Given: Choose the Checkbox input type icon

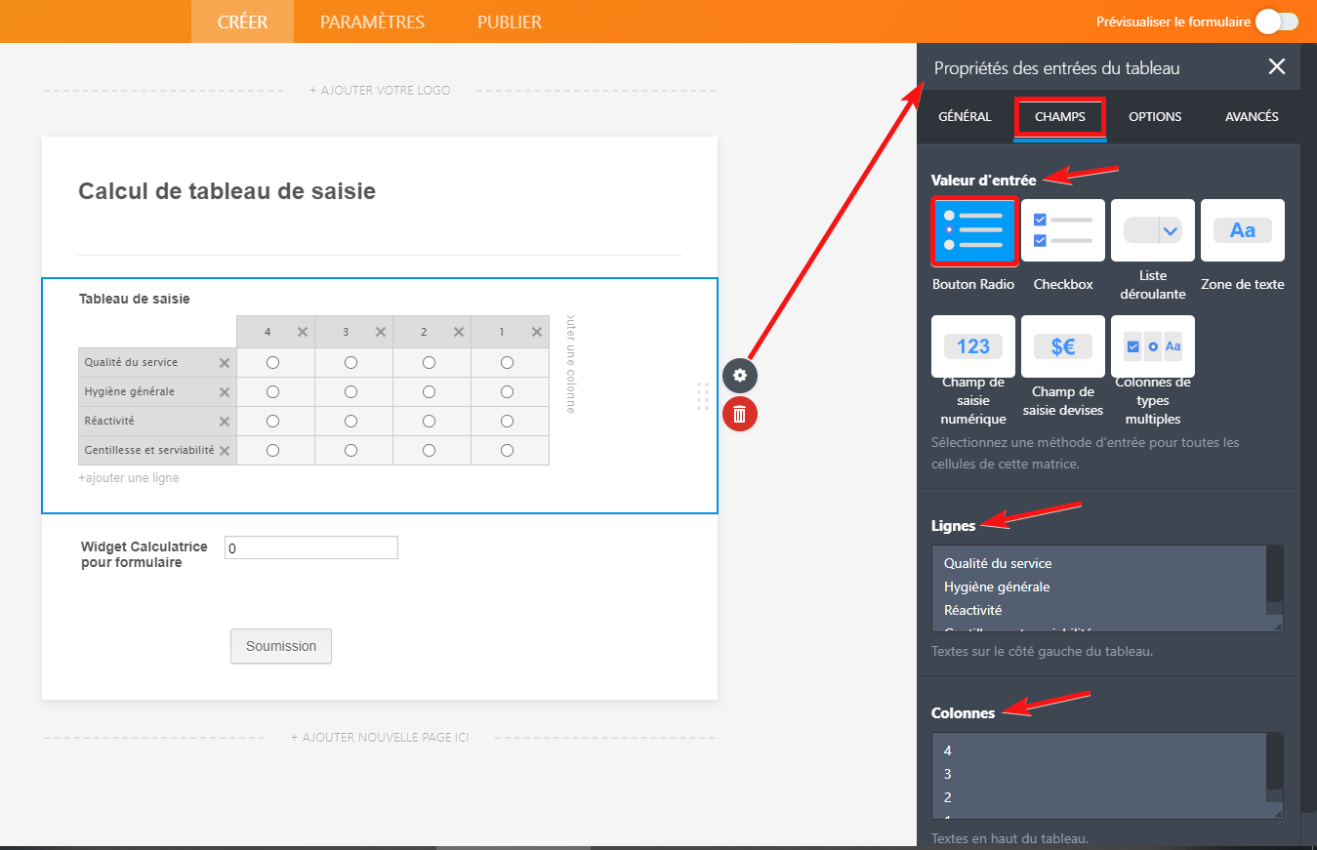Looking at the screenshot, I should click(x=1063, y=231).
